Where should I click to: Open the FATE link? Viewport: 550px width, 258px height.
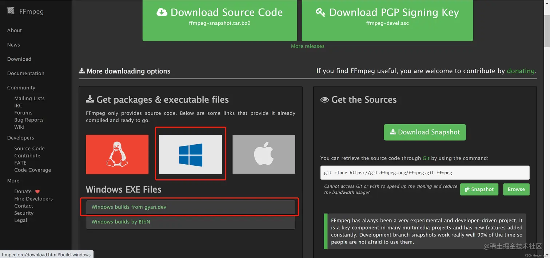[20, 163]
